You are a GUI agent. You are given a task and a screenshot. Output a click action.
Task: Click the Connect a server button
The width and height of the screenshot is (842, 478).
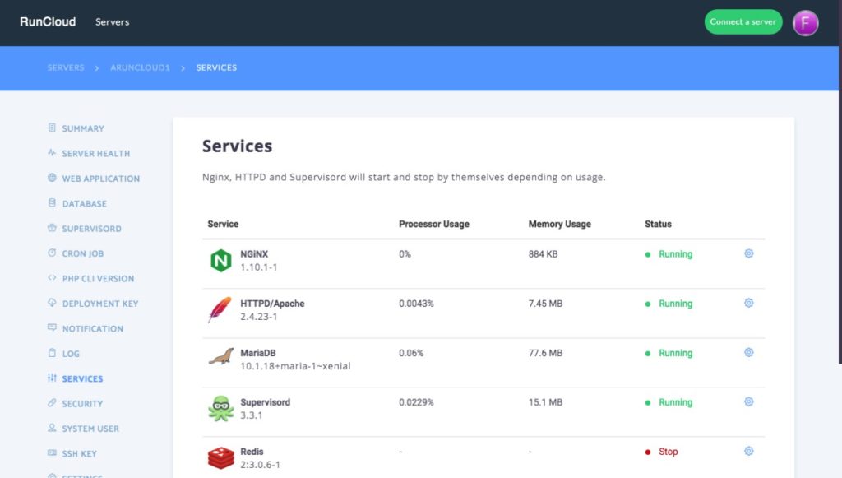(x=743, y=22)
